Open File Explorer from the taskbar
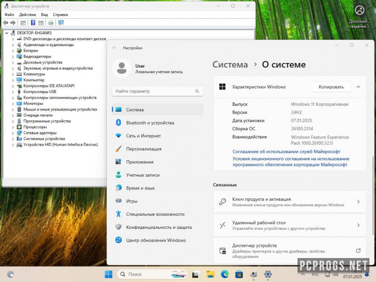Viewport: 376px width, 282px height. pyautogui.click(x=210, y=274)
